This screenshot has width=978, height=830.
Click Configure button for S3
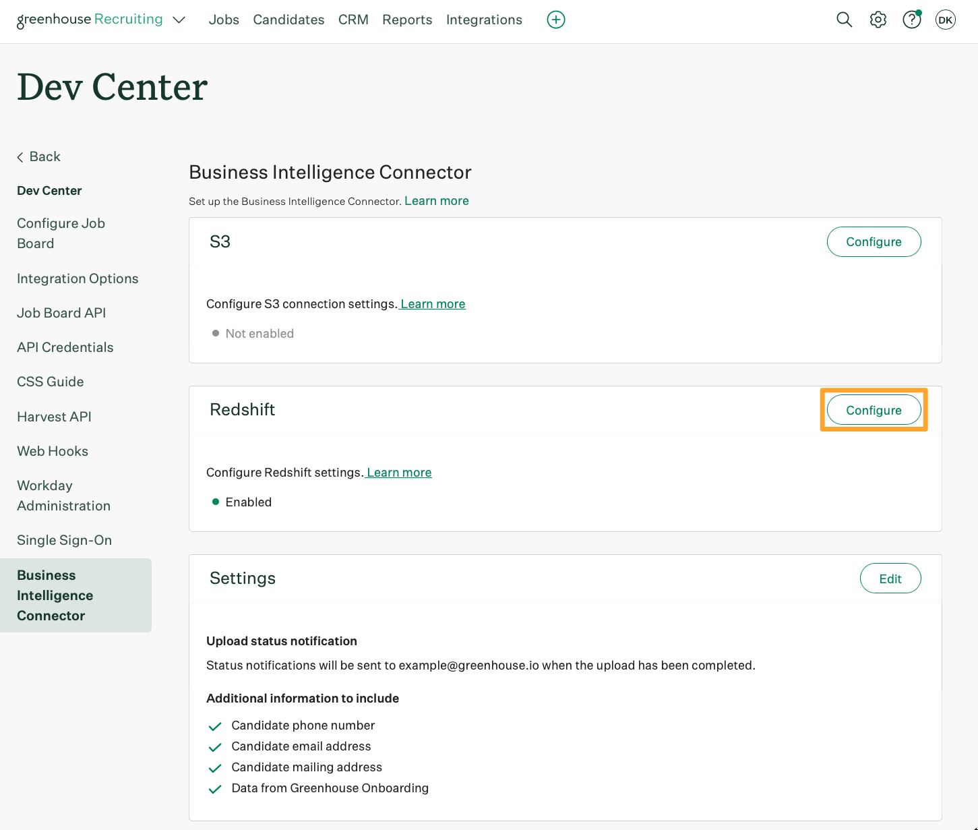pyautogui.click(x=874, y=241)
